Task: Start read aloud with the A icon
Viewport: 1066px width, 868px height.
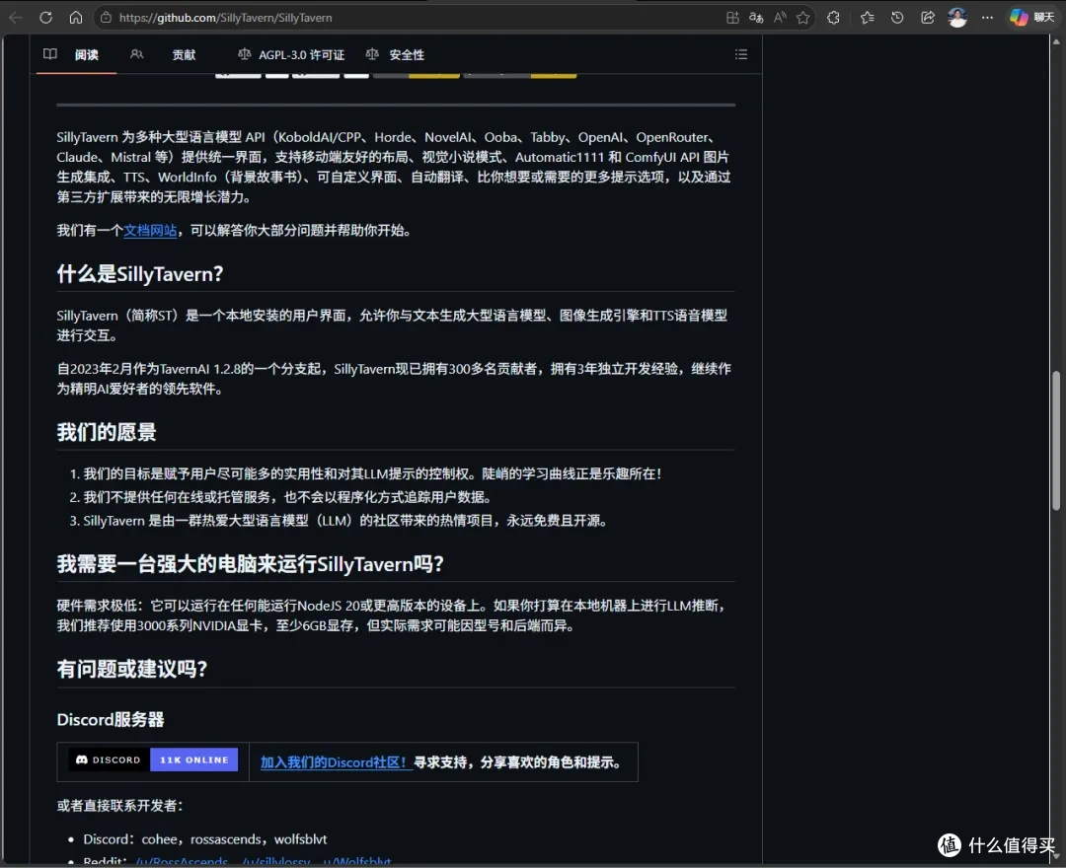Action: 780,18
